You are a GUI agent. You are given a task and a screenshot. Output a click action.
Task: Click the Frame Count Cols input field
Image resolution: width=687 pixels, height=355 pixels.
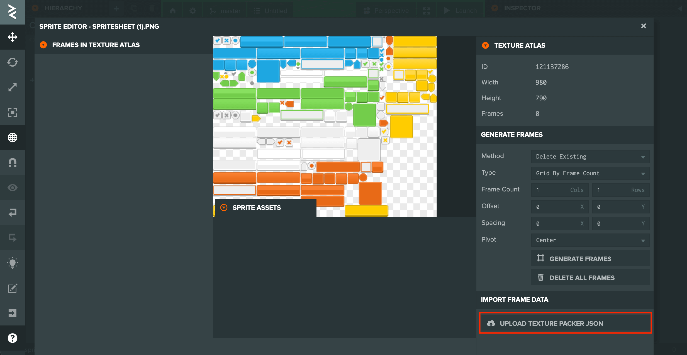coord(560,190)
